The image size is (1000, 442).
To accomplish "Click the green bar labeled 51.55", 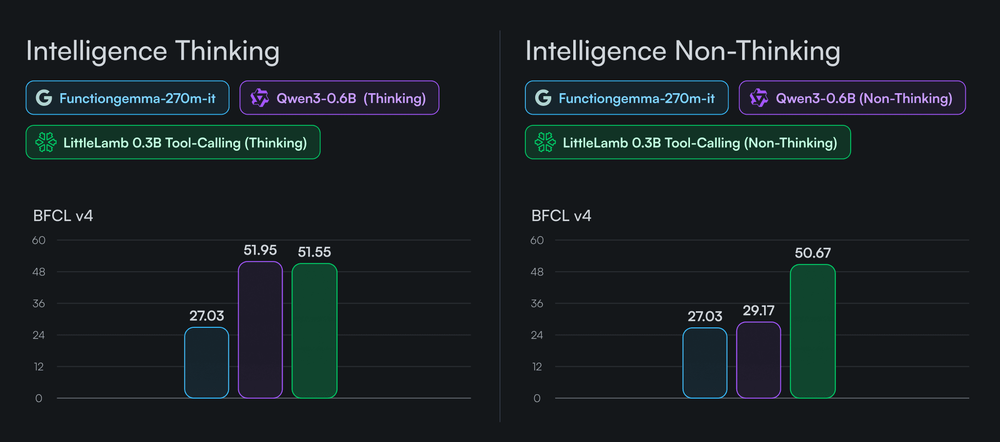I will [314, 331].
